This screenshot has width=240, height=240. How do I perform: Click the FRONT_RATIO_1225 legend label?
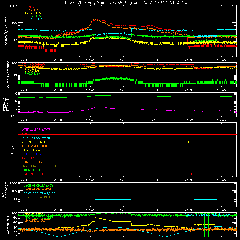tap(39, 217)
